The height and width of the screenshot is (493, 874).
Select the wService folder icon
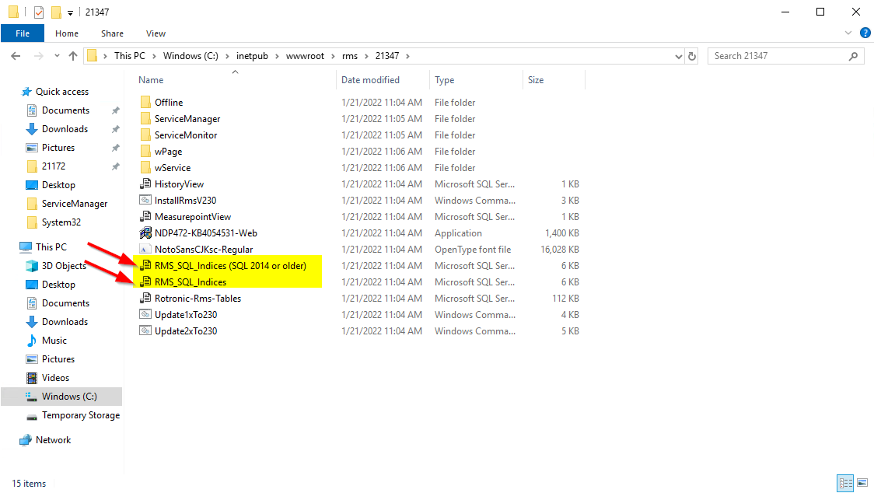(x=145, y=167)
